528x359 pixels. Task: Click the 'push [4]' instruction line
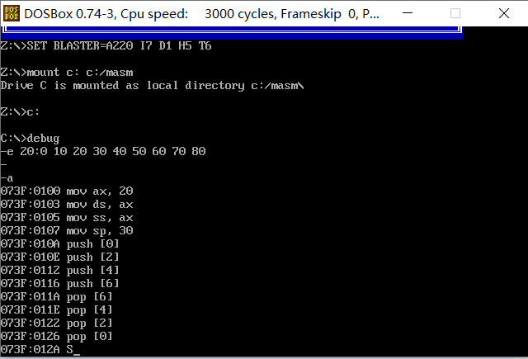click(59, 270)
